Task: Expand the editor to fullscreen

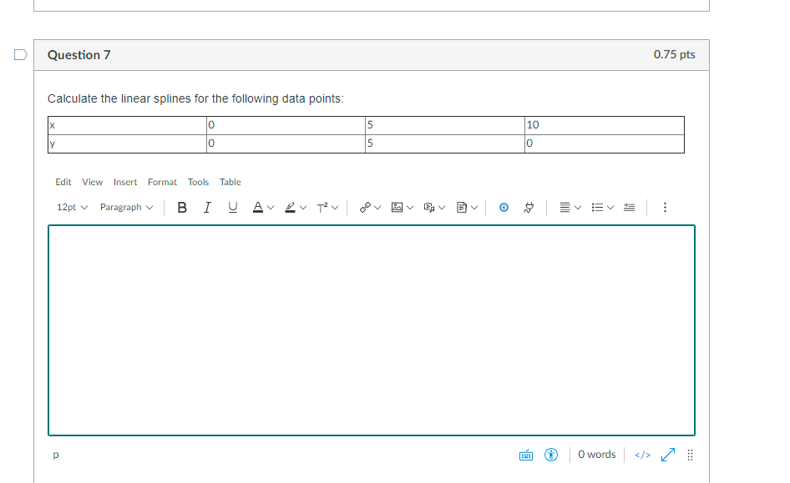Action: [666, 455]
